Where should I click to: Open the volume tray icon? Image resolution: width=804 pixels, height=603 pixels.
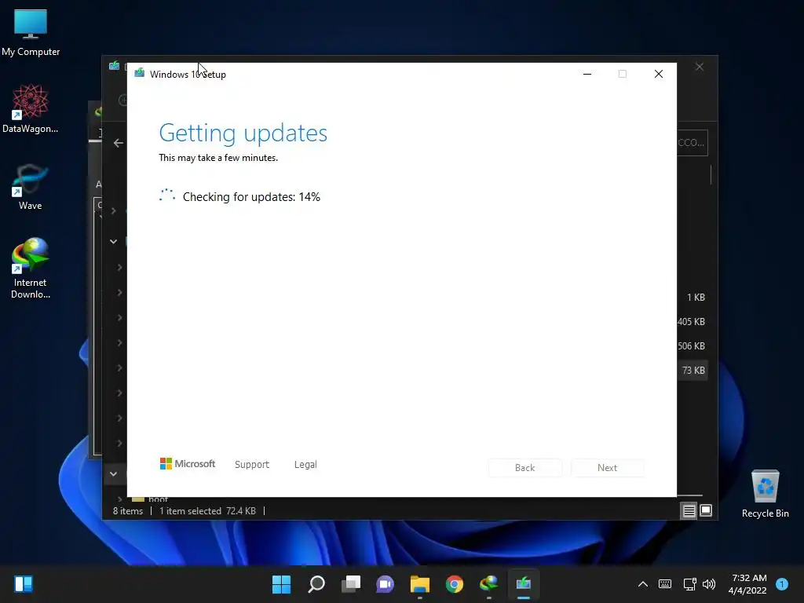tap(709, 584)
